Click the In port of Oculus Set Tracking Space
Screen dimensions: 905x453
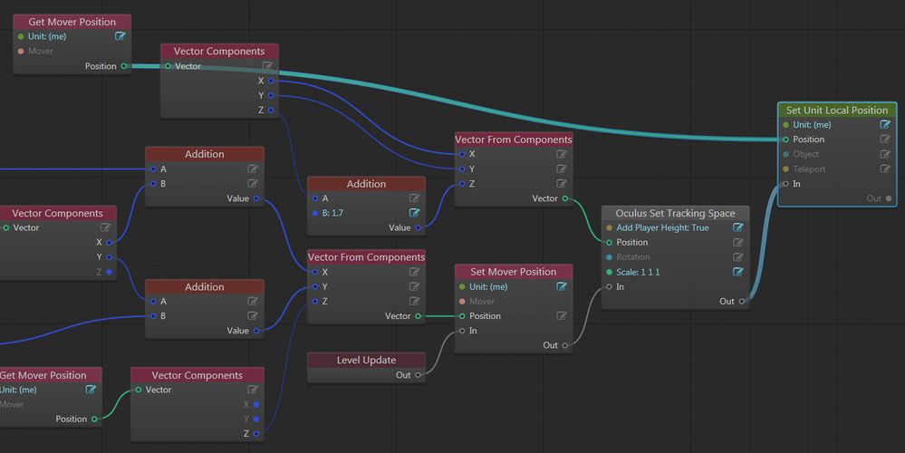609,287
